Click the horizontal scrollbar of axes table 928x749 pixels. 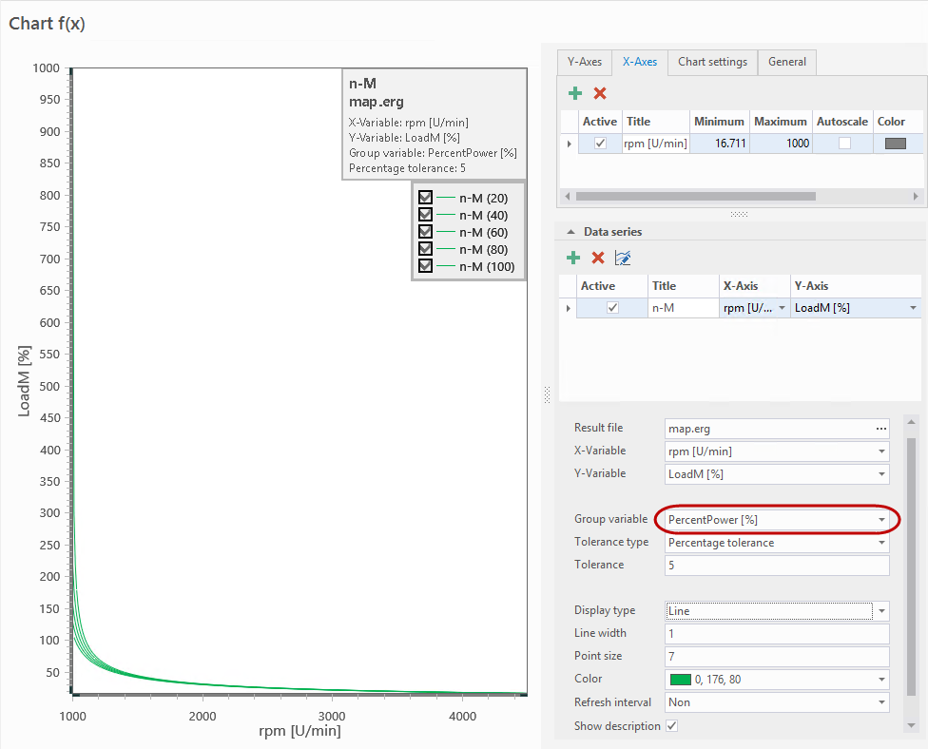click(x=695, y=196)
